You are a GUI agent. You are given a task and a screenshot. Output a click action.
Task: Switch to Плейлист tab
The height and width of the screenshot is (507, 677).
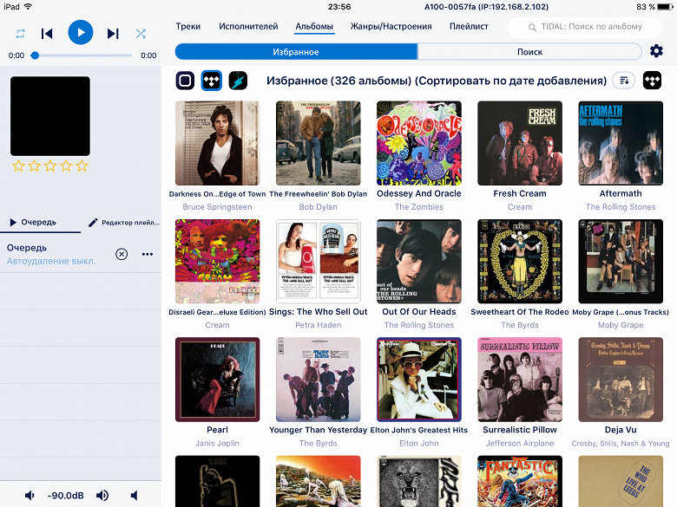[x=469, y=26]
